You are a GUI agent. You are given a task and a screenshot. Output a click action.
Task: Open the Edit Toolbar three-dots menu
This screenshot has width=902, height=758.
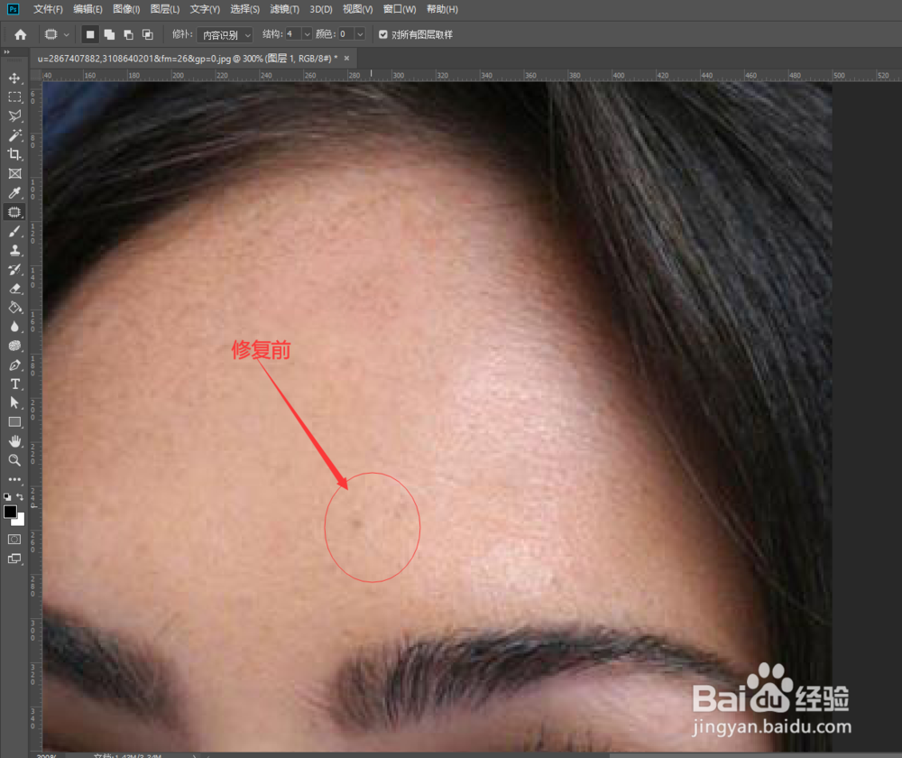14,479
